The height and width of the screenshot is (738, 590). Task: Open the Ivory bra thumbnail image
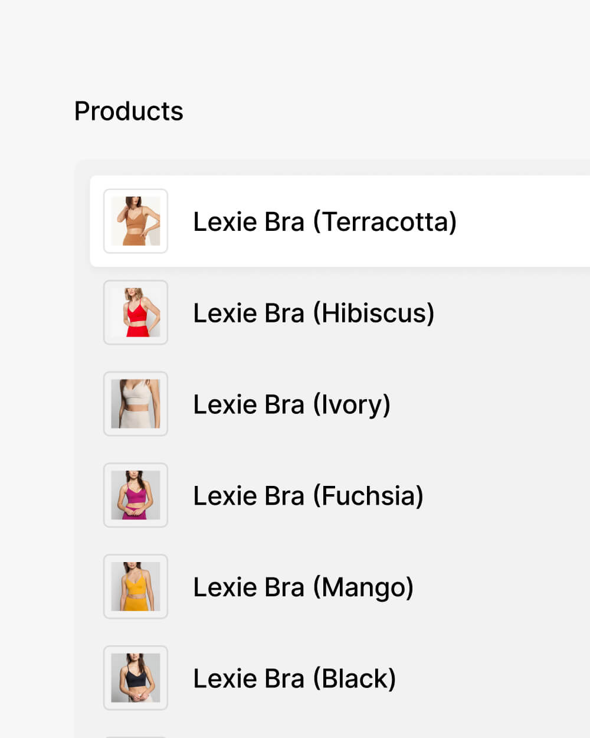pyautogui.click(x=136, y=404)
